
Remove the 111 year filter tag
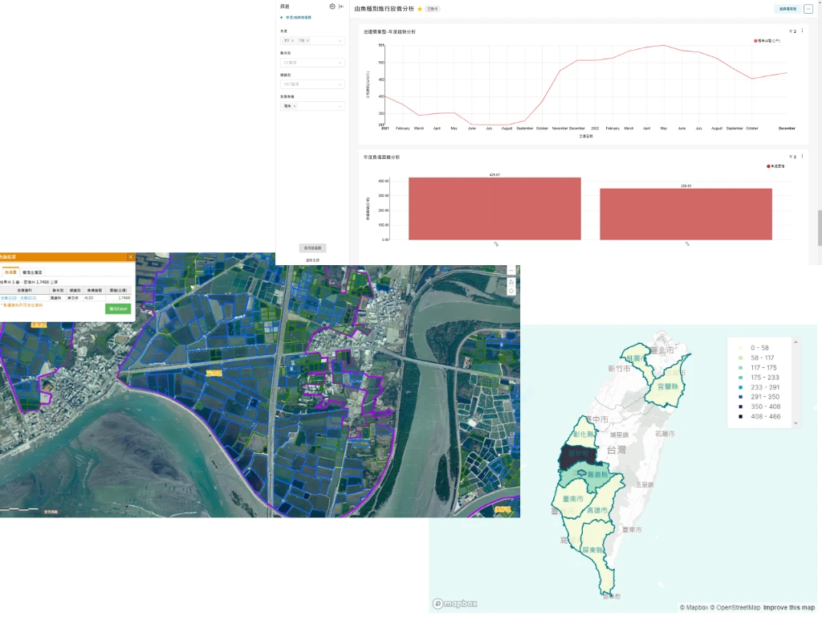coord(292,40)
